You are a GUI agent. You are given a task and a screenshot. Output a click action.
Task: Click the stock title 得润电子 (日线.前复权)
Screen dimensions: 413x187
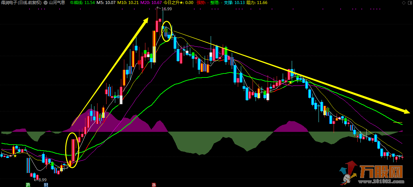(x=21, y=2)
